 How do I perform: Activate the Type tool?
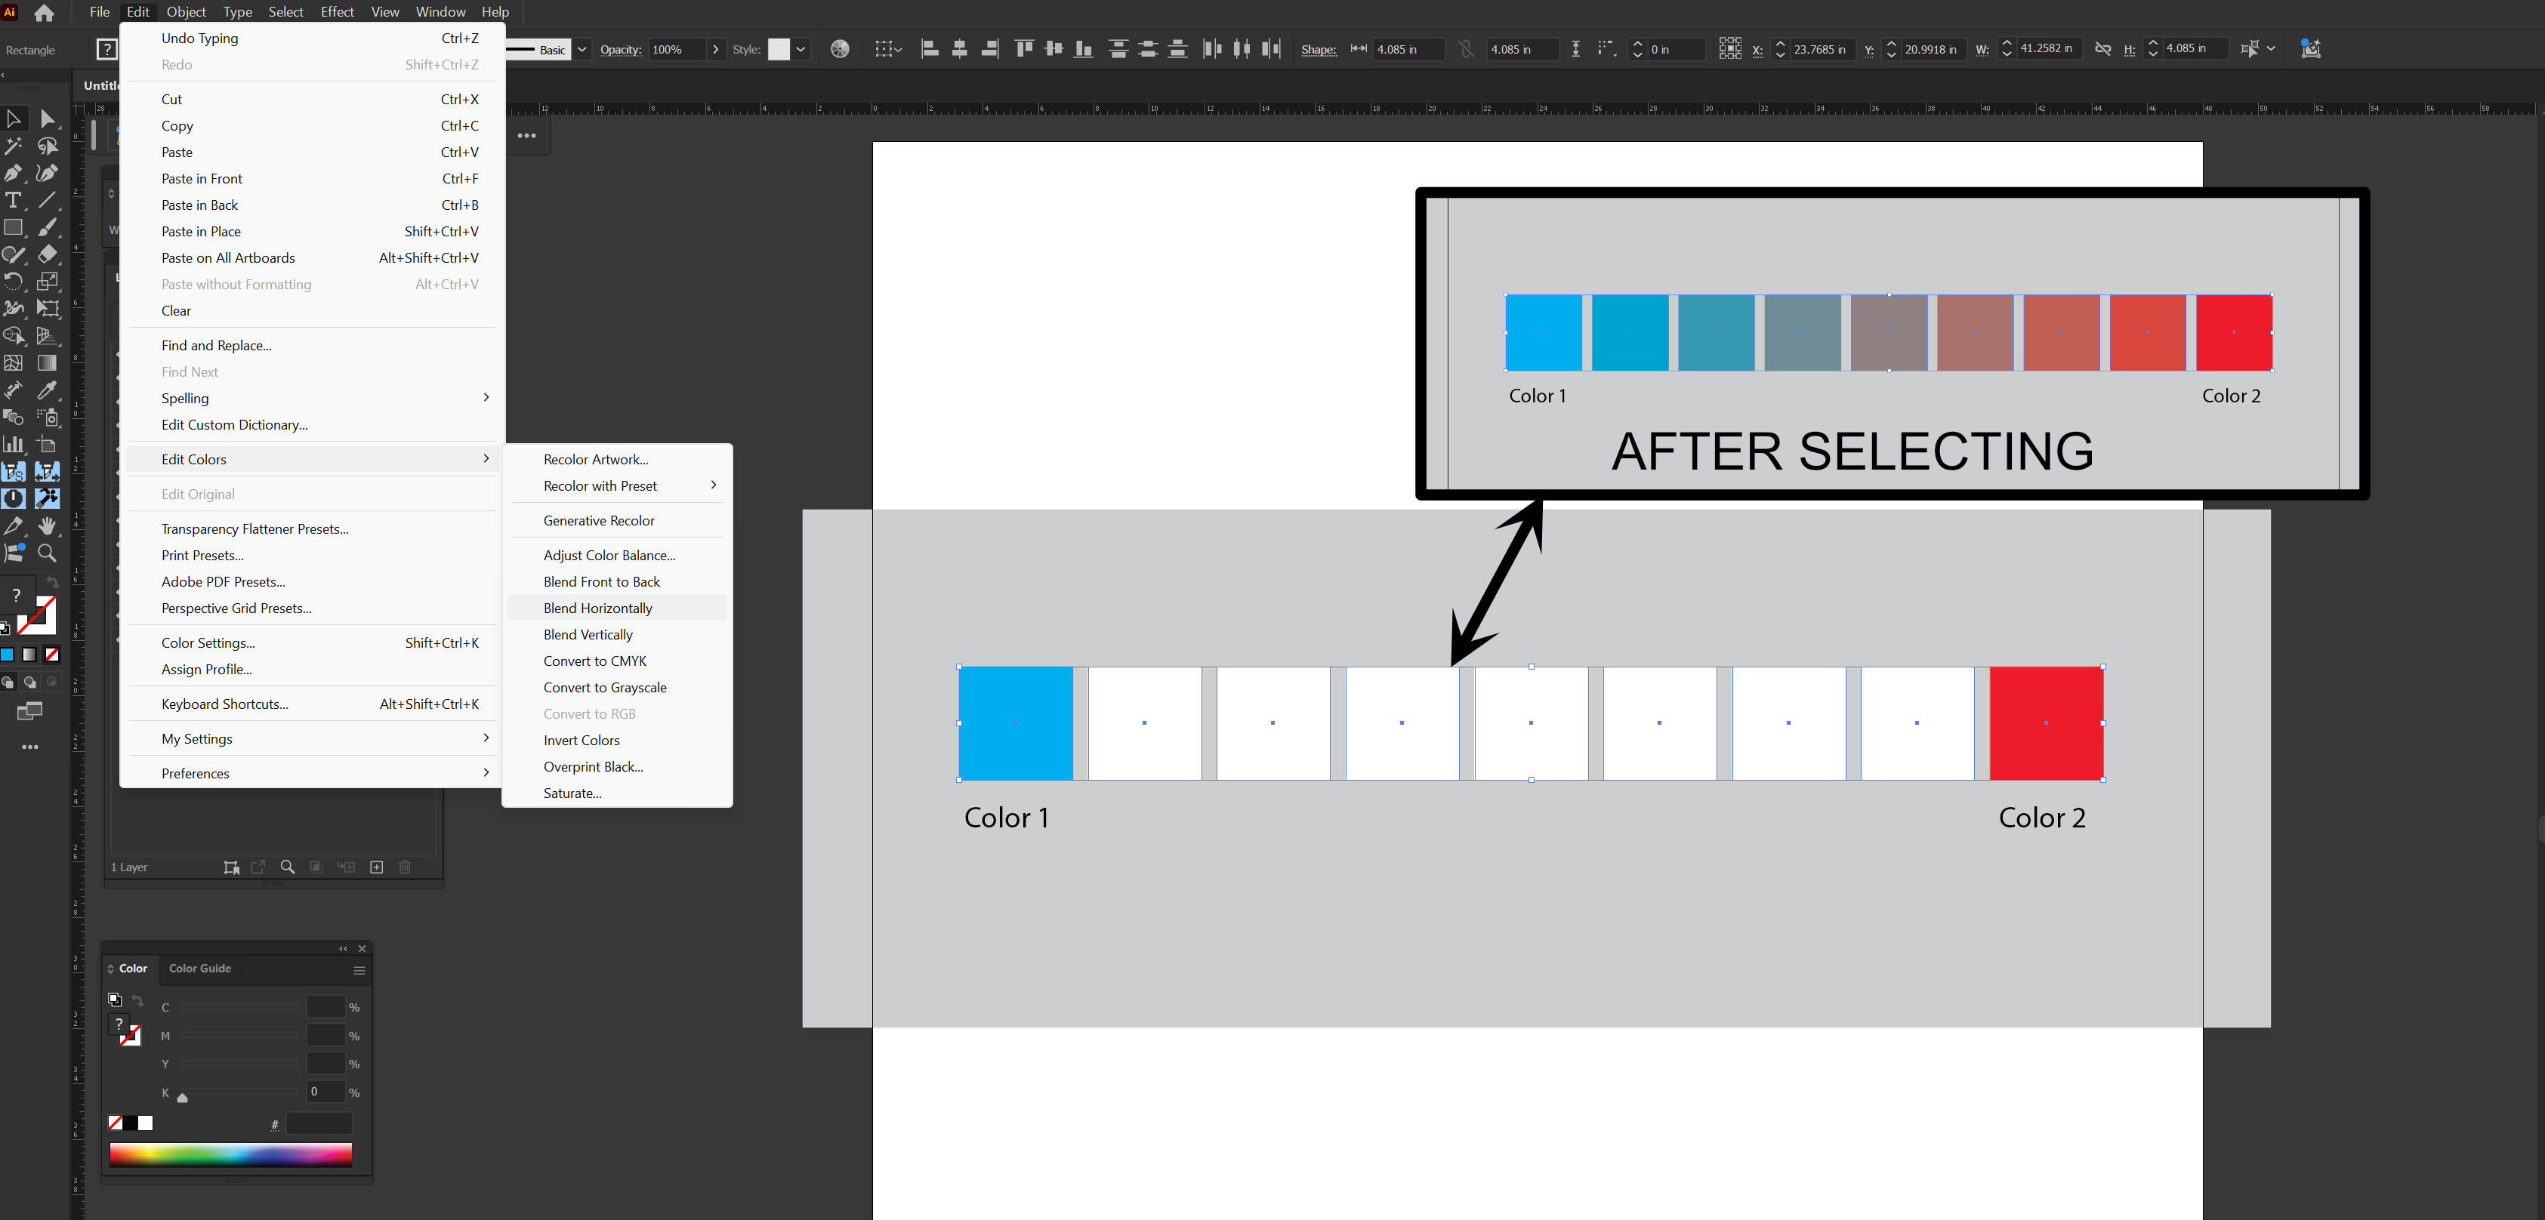tap(14, 201)
